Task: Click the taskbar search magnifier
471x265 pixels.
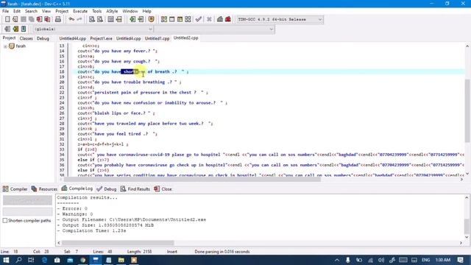Action: [x=18, y=260]
